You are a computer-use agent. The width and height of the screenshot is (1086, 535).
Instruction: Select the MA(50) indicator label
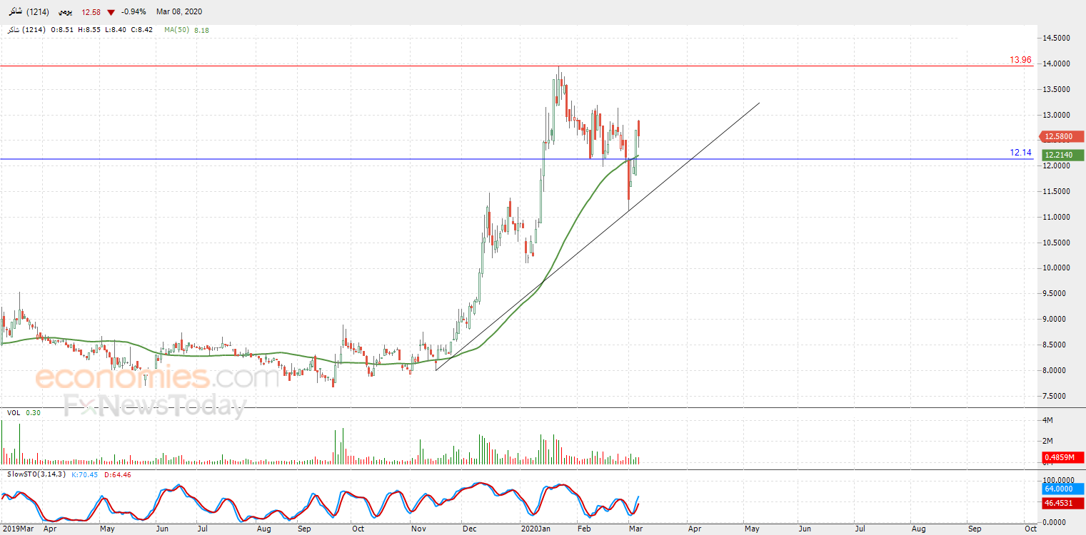point(175,30)
